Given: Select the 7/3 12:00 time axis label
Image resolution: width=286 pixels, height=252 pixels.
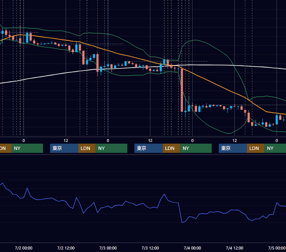Looking at the screenshot, I should [x=150, y=248].
